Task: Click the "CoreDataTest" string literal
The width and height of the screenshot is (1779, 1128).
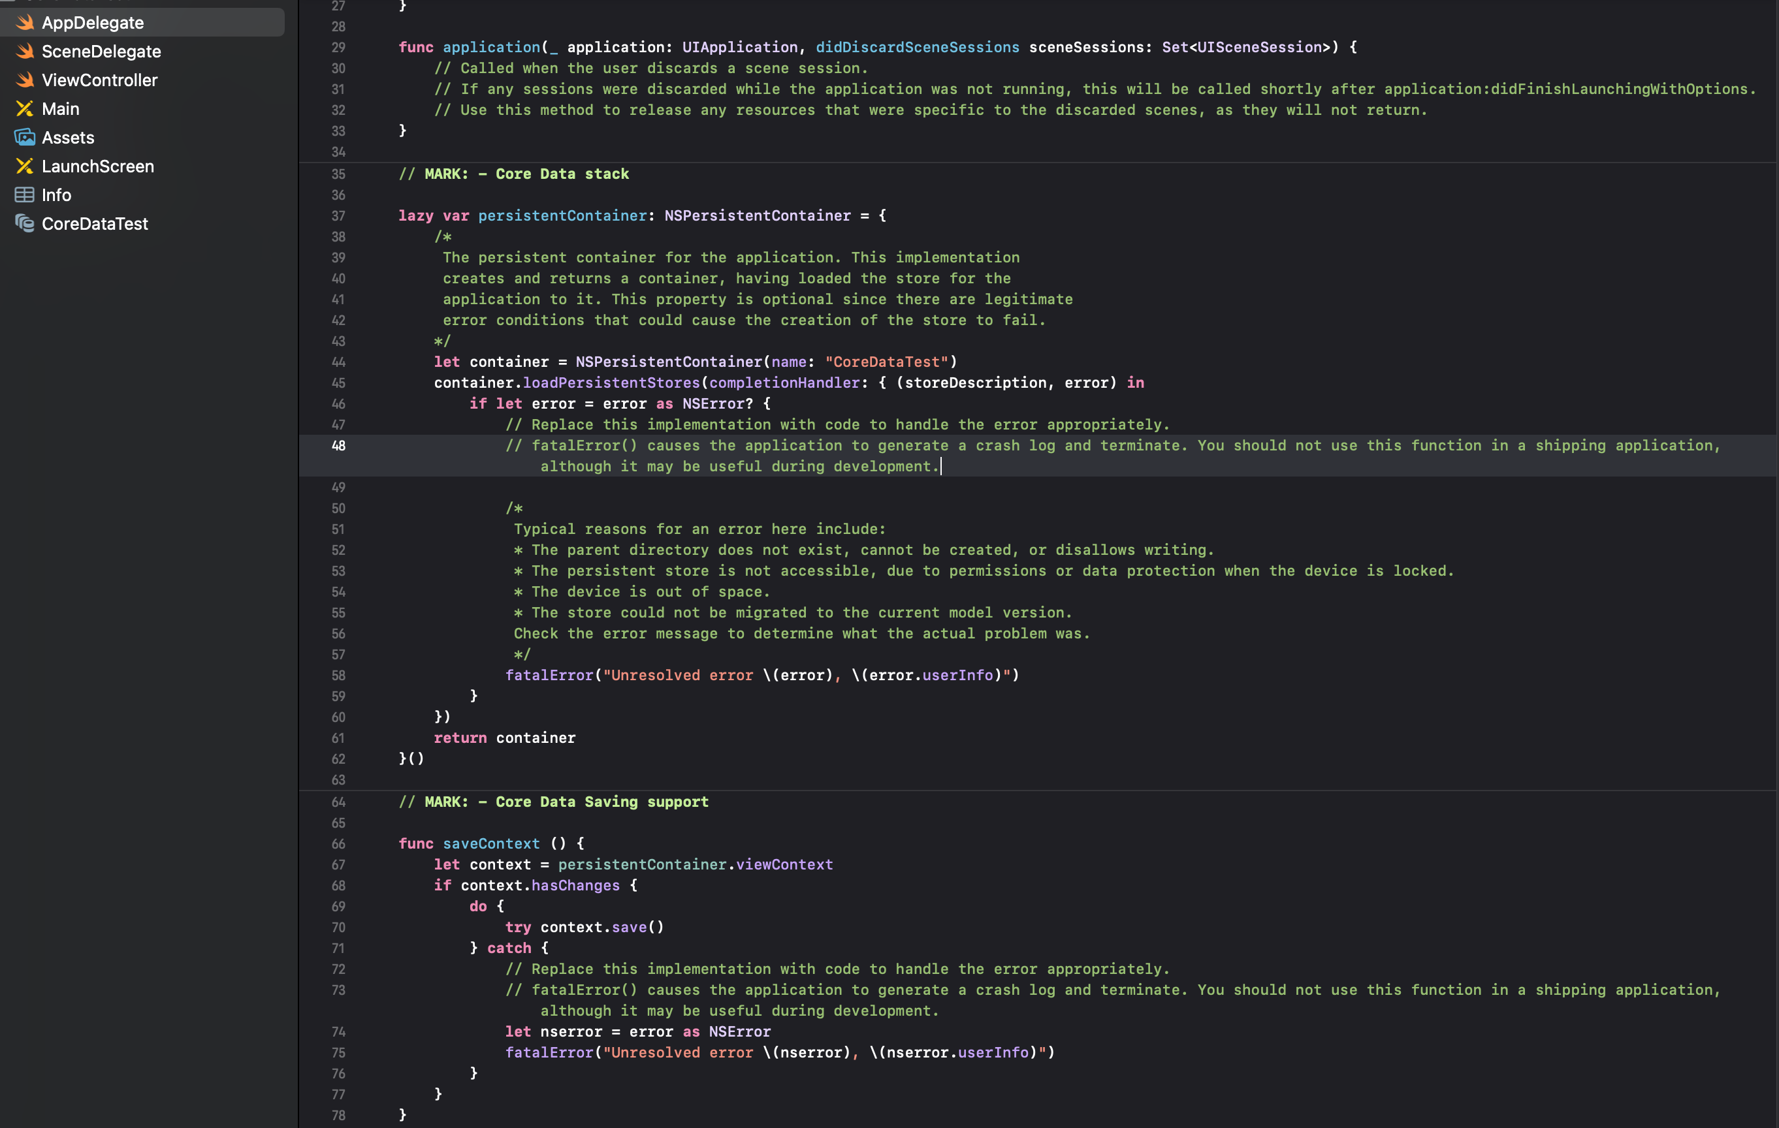Action: (886, 362)
